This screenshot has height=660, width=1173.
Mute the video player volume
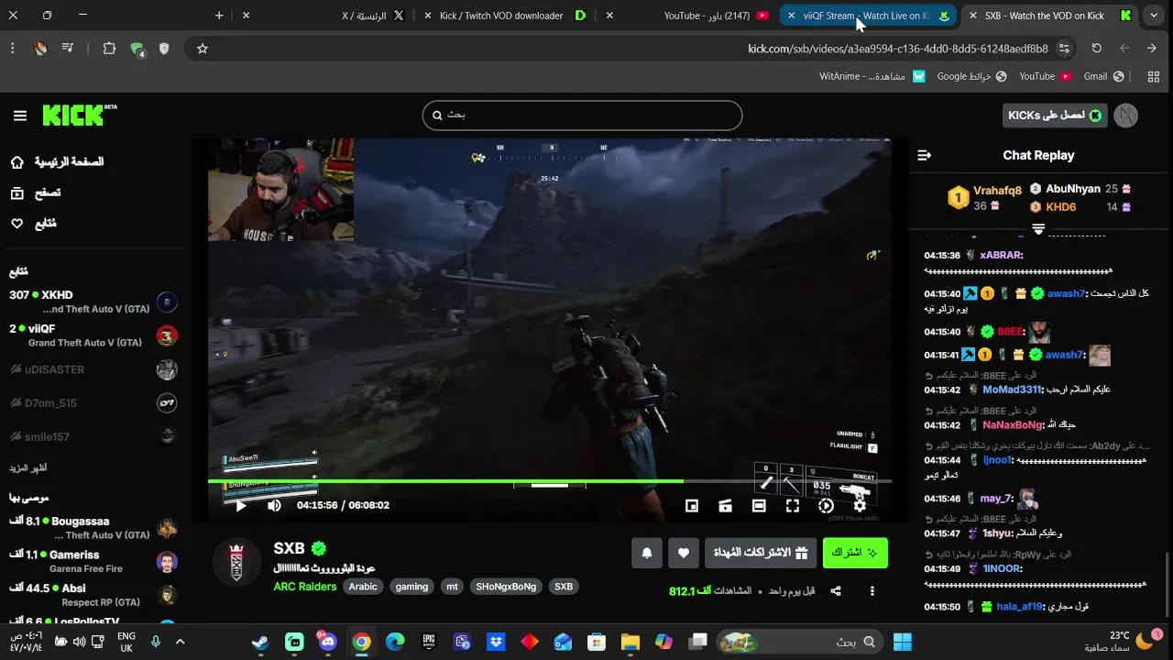[x=274, y=505]
